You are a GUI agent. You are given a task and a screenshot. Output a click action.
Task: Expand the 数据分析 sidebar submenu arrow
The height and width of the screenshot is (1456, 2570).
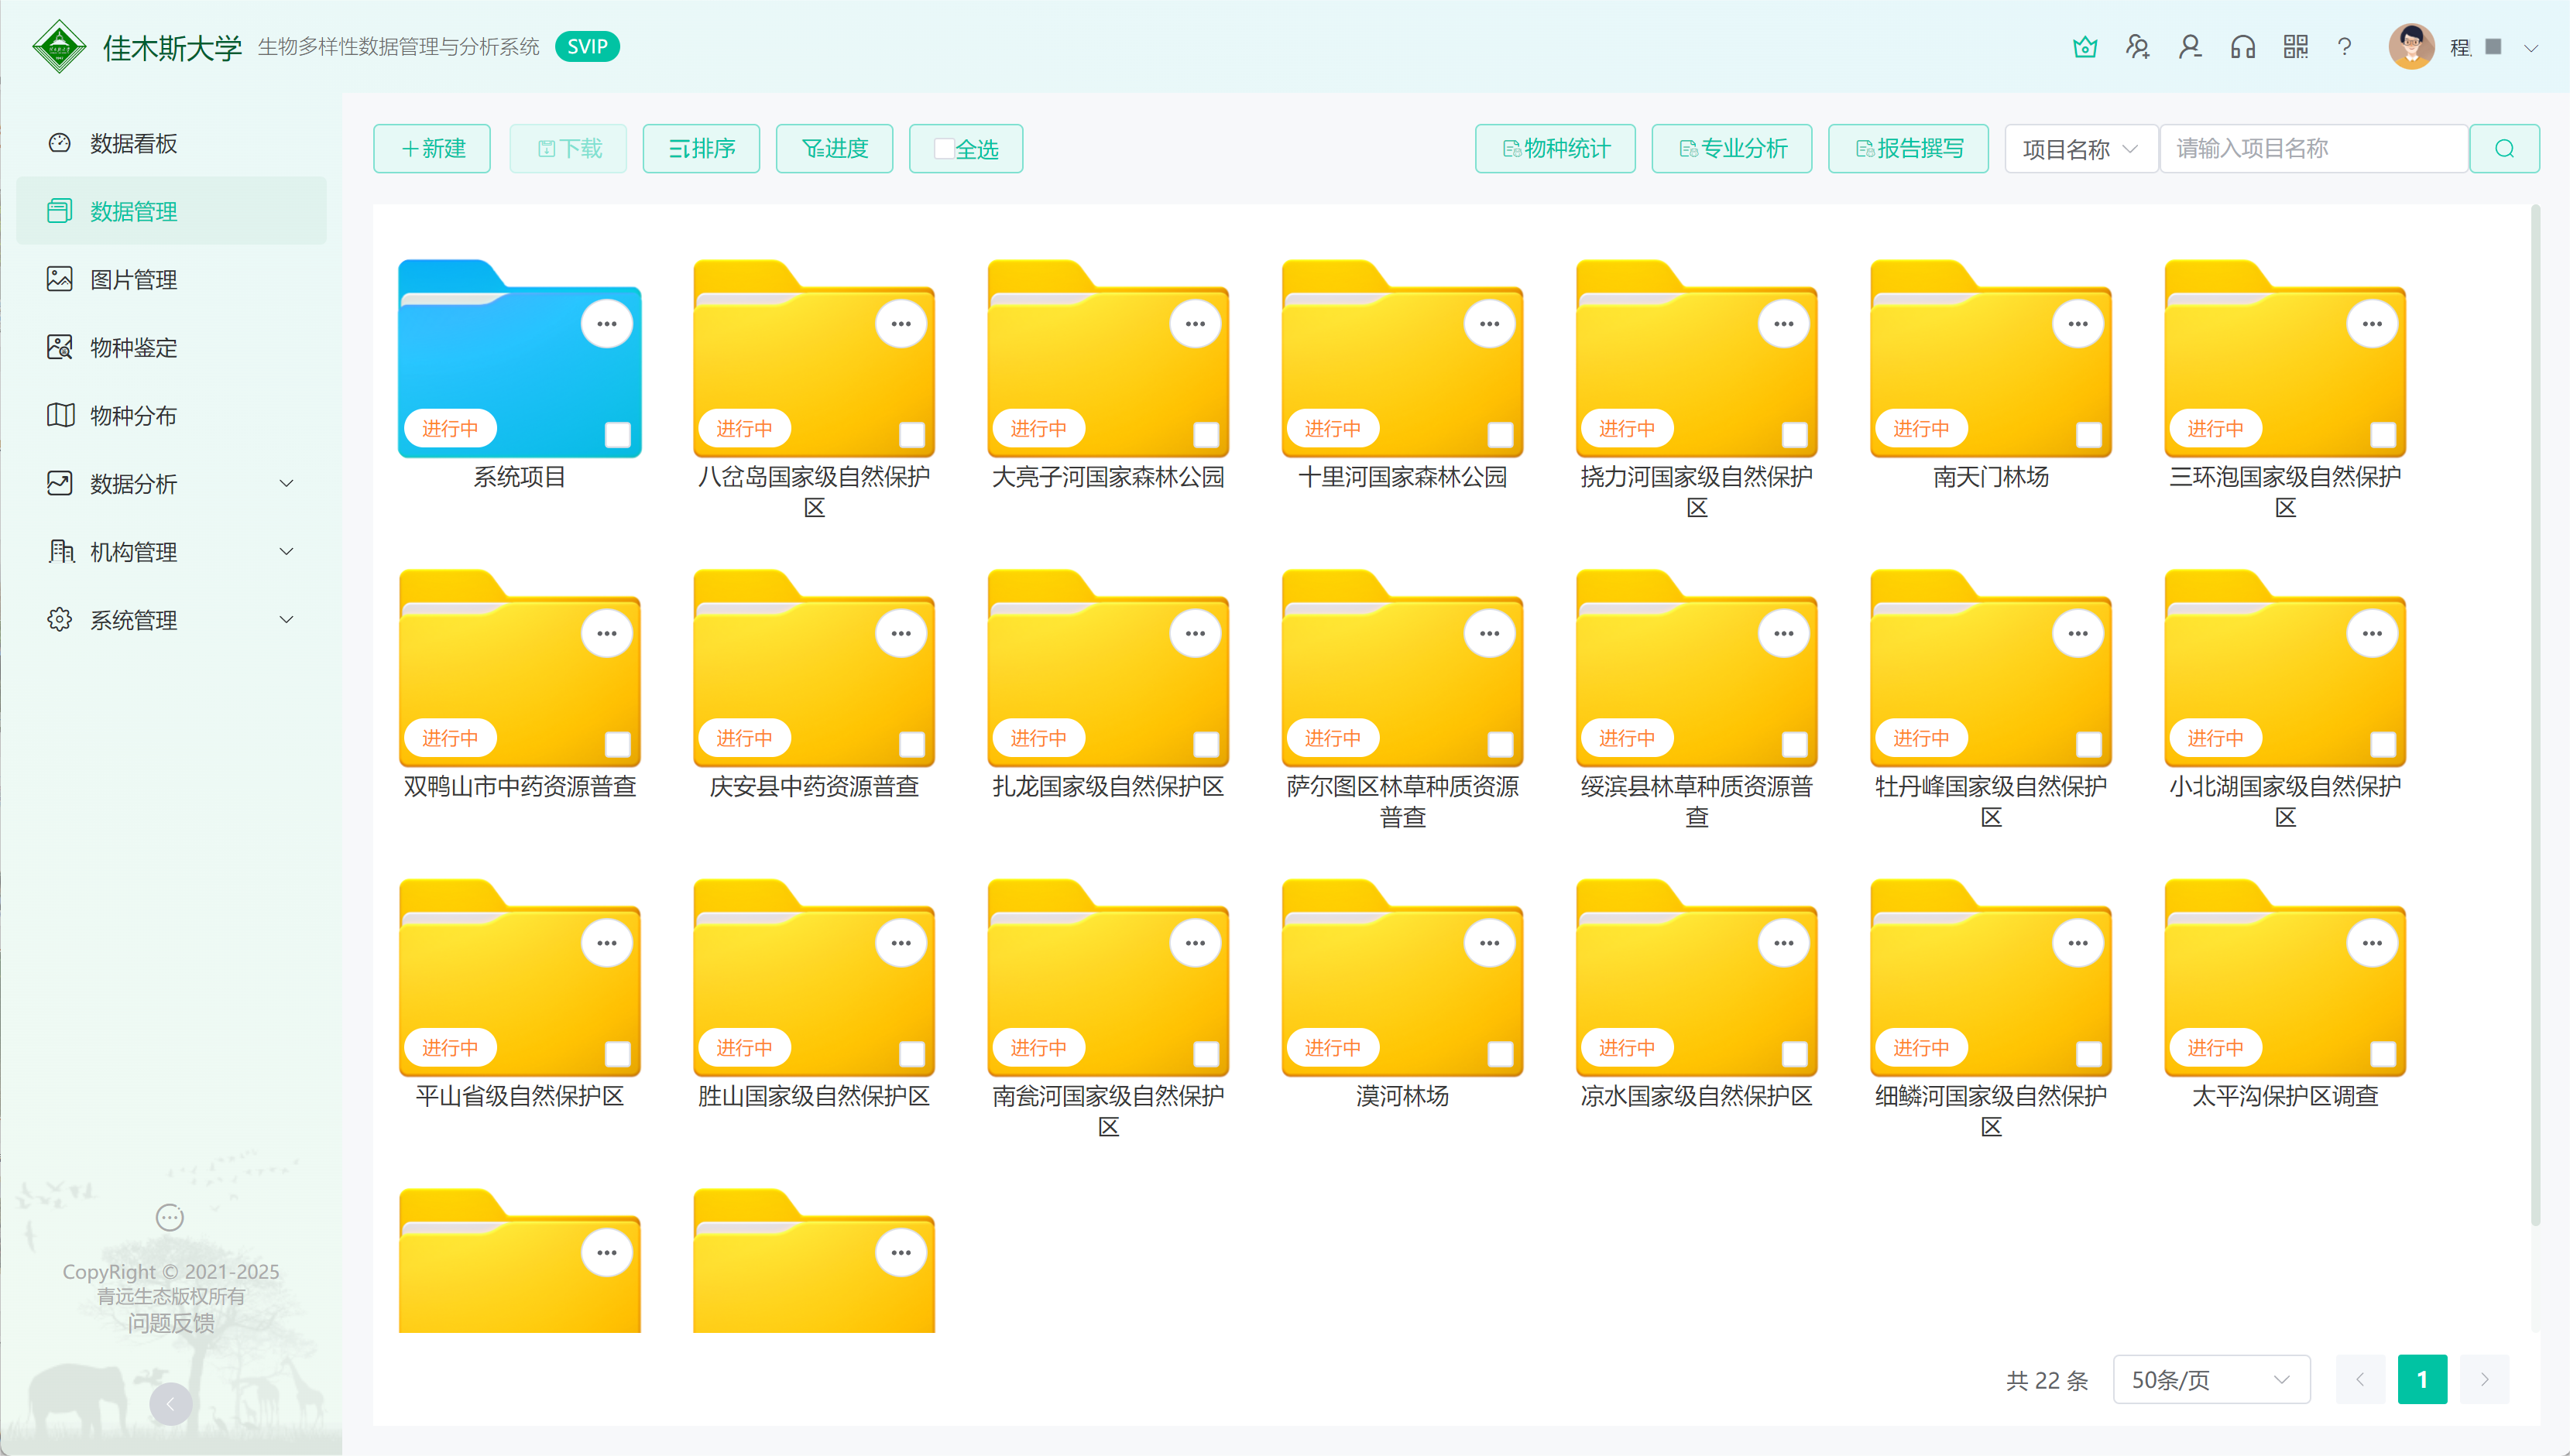[x=286, y=484]
